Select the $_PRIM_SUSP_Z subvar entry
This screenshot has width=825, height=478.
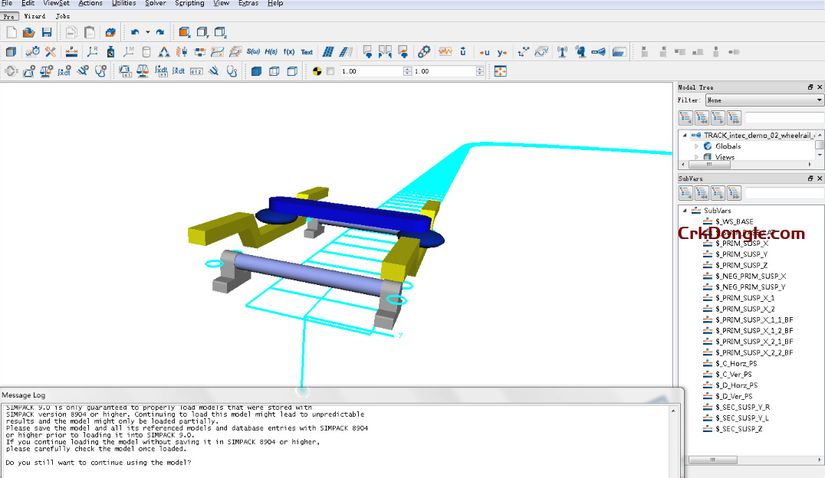click(741, 265)
